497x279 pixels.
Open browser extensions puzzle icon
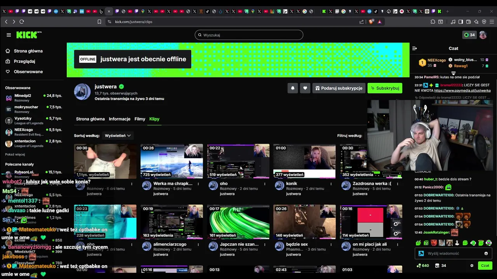coord(433,22)
